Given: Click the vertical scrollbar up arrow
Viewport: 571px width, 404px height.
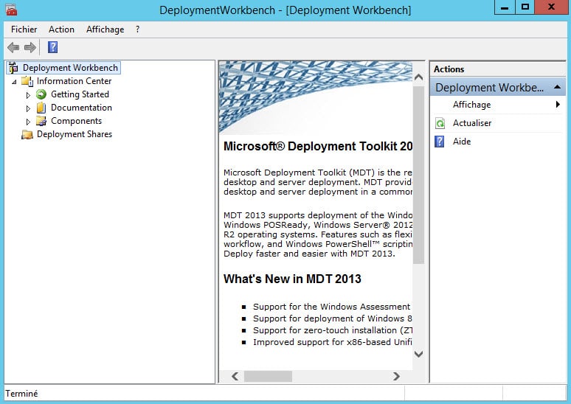Looking at the screenshot, I should click(x=418, y=77).
